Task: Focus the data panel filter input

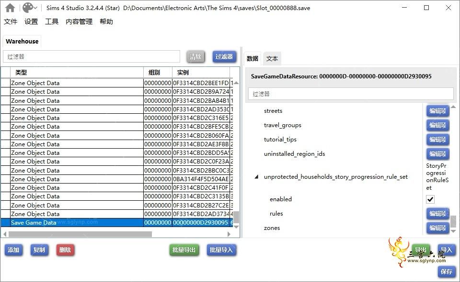Action: click(x=351, y=94)
